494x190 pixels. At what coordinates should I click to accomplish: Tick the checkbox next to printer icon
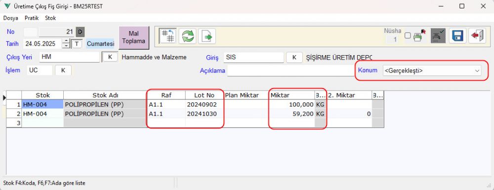coord(408,35)
